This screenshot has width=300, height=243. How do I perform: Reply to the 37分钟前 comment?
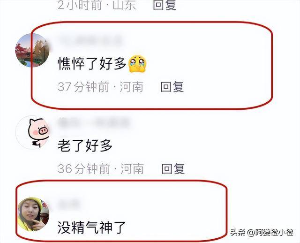172,87
